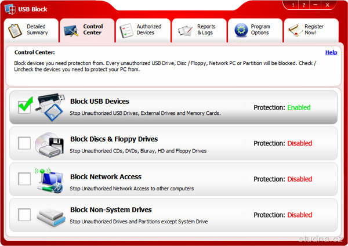
Task: Click the Block Discs & Floppy Drives heading
Action: [114, 139]
